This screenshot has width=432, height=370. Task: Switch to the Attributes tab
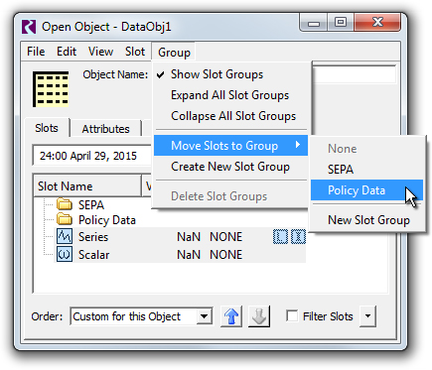(x=105, y=129)
